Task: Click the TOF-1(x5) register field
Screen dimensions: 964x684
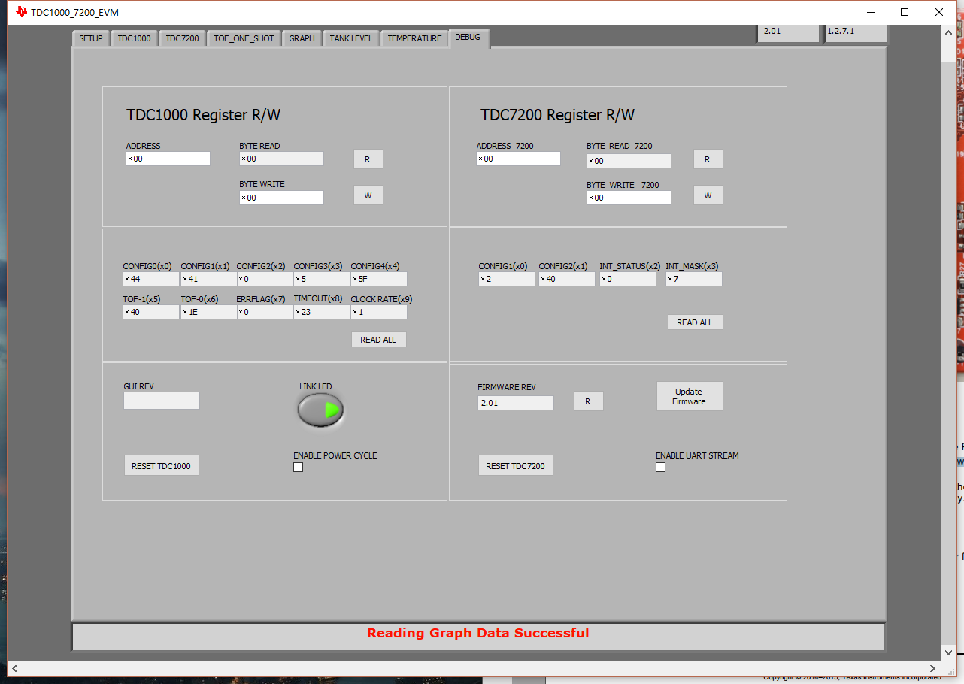Action: tap(151, 312)
